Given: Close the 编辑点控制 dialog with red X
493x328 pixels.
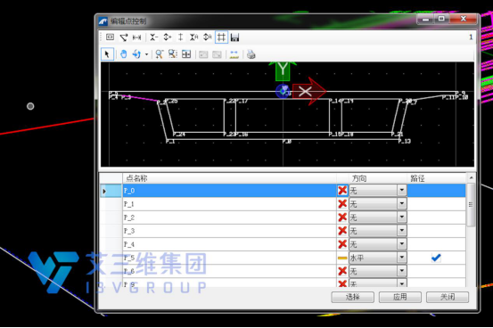Looking at the screenshot, I should [463, 19].
